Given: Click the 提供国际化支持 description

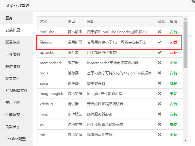Looking at the screenshot, I should (100, 135).
